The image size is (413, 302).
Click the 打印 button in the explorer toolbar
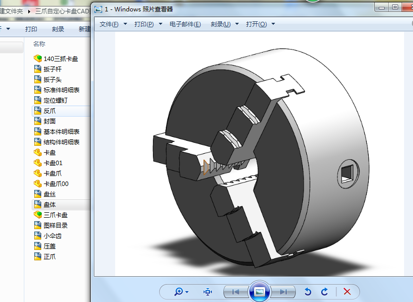31,29
